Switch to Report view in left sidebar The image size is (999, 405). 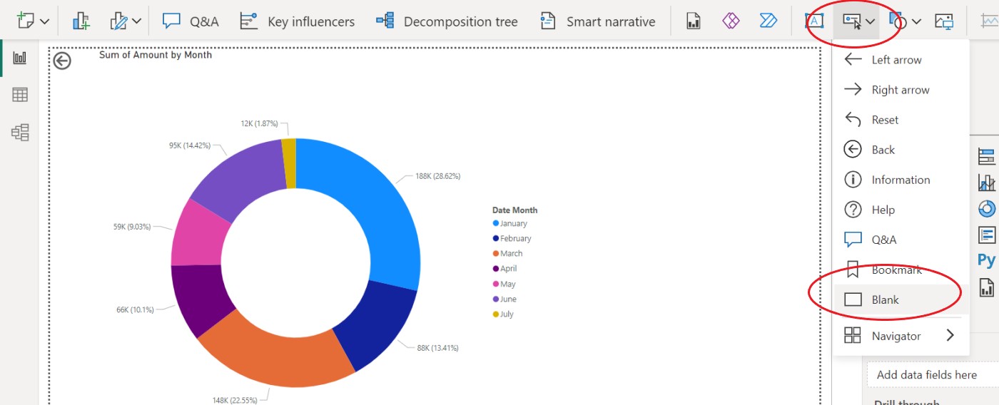(x=20, y=58)
